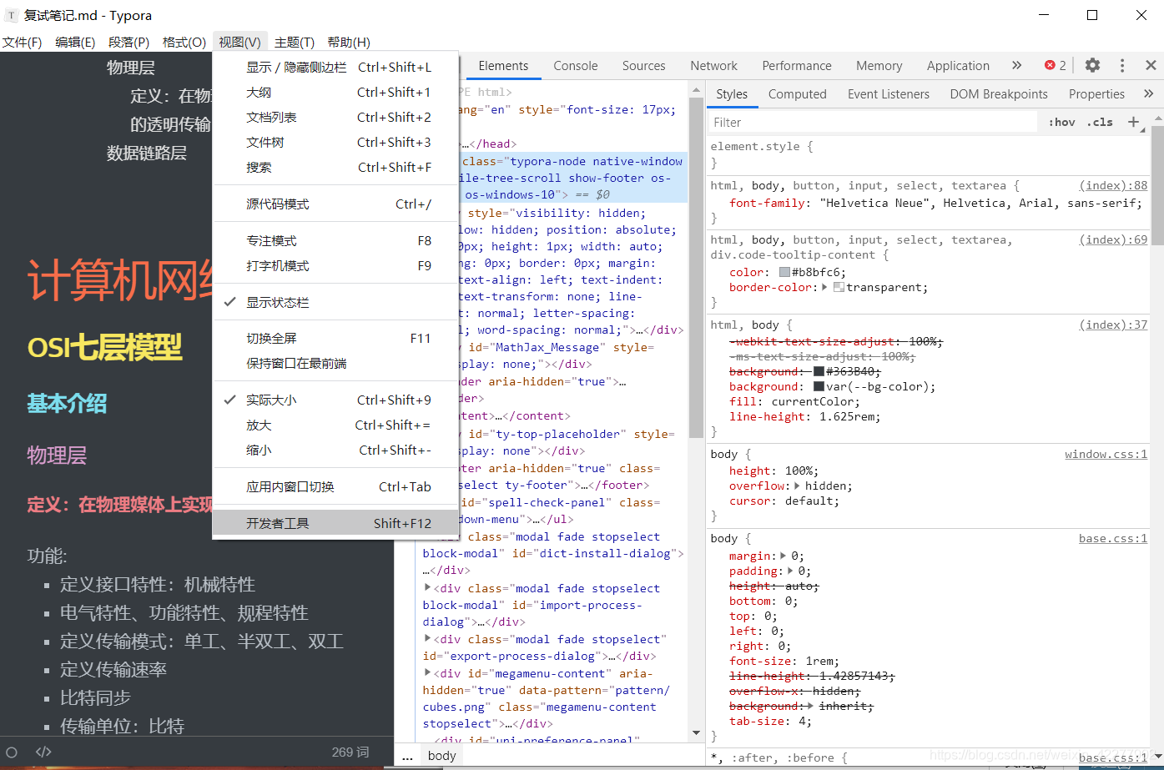
Task: Click the 269 词 word count
Action: [x=350, y=752]
